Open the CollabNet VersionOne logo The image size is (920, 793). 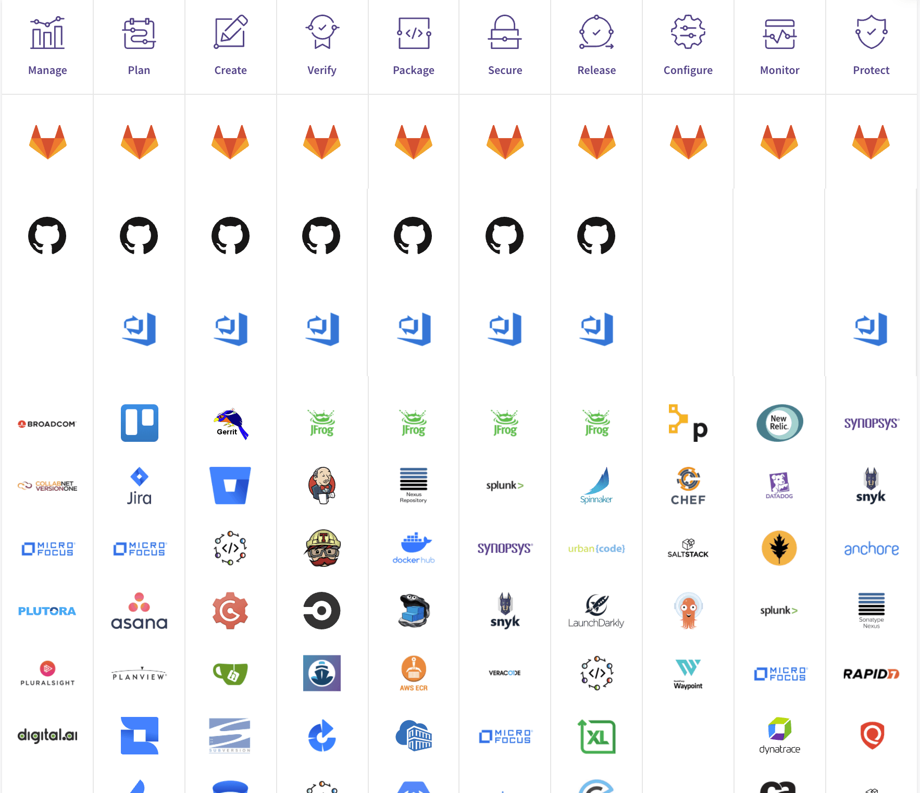(47, 486)
